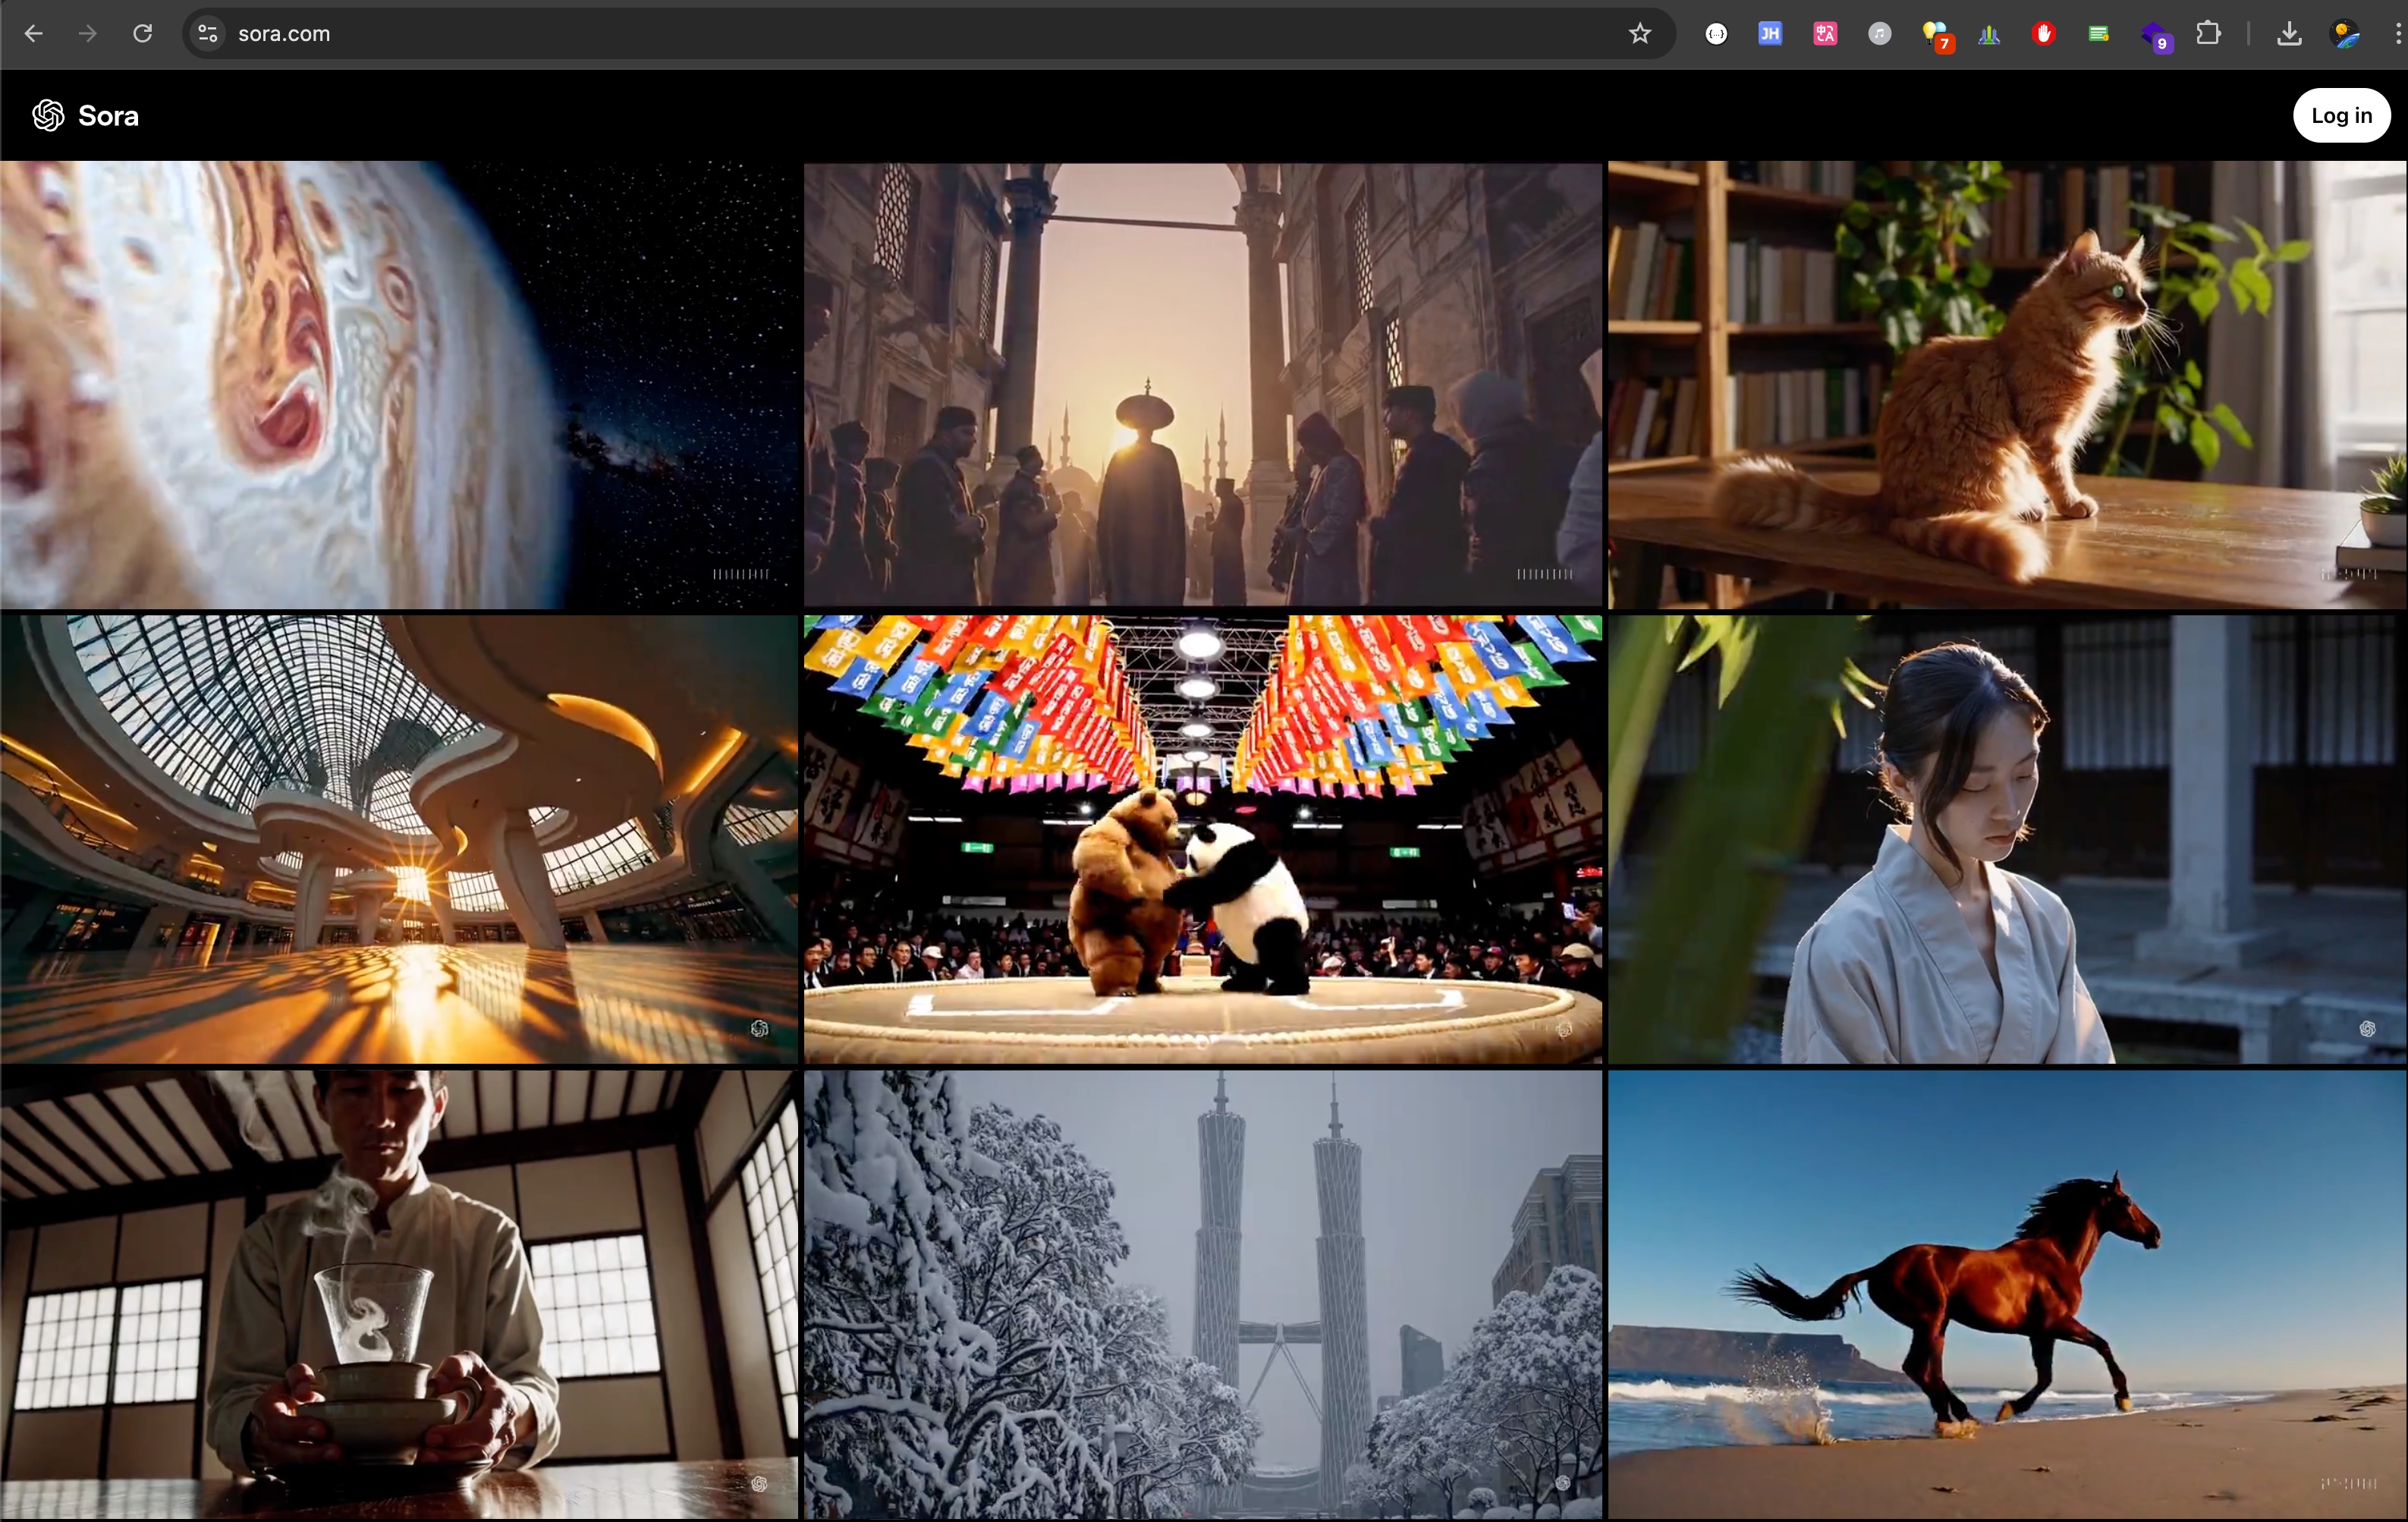
Task: Open the lightbulb extension with badge 7
Action: [x=1937, y=36]
